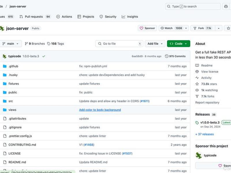Screen dimensions: 231x173
Task: Open the main branch dropdown
Action: click(x=10, y=44)
